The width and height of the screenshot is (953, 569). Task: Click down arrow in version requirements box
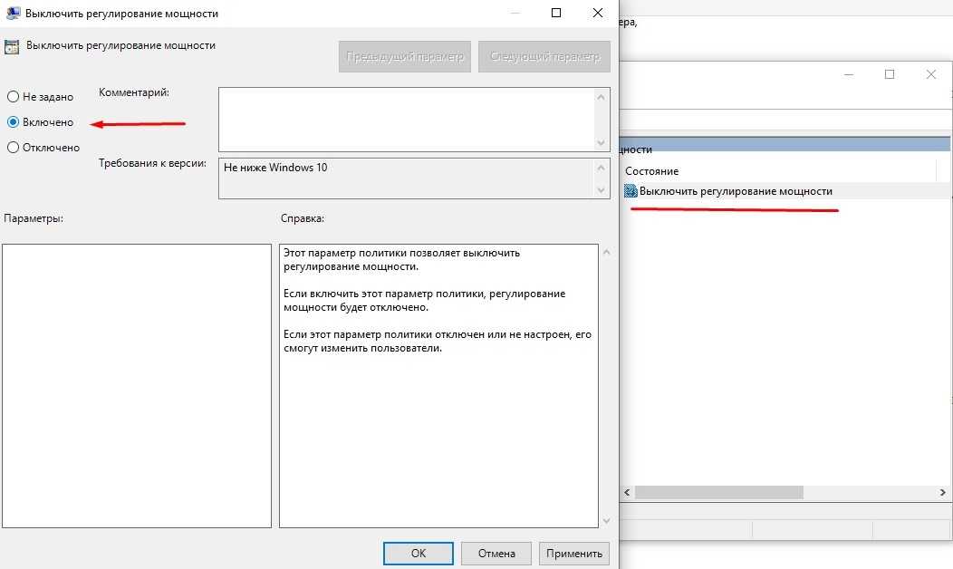(x=602, y=189)
